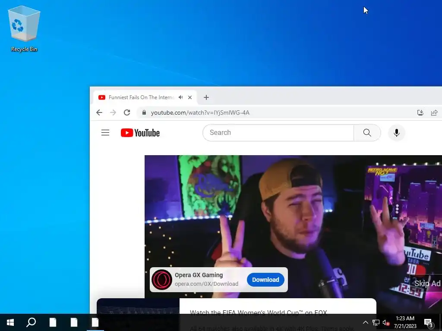Open the Recycle Bin on the desktop

24,29
